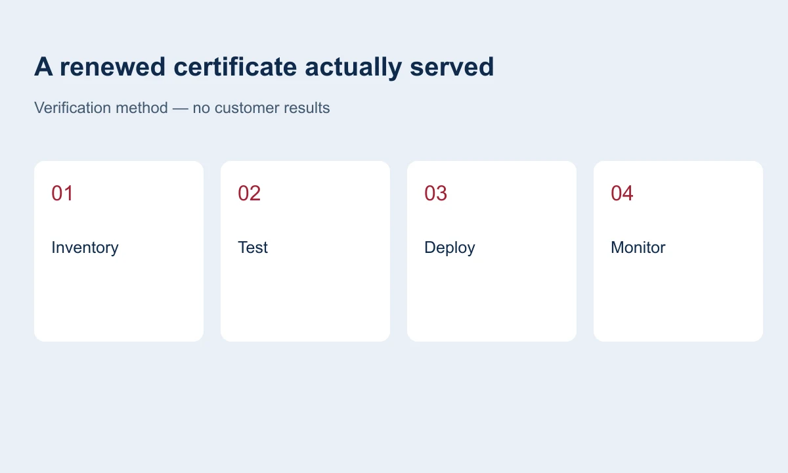Click the number 03 on the Deploy card
The height and width of the screenshot is (473, 788).
coord(435,193)
